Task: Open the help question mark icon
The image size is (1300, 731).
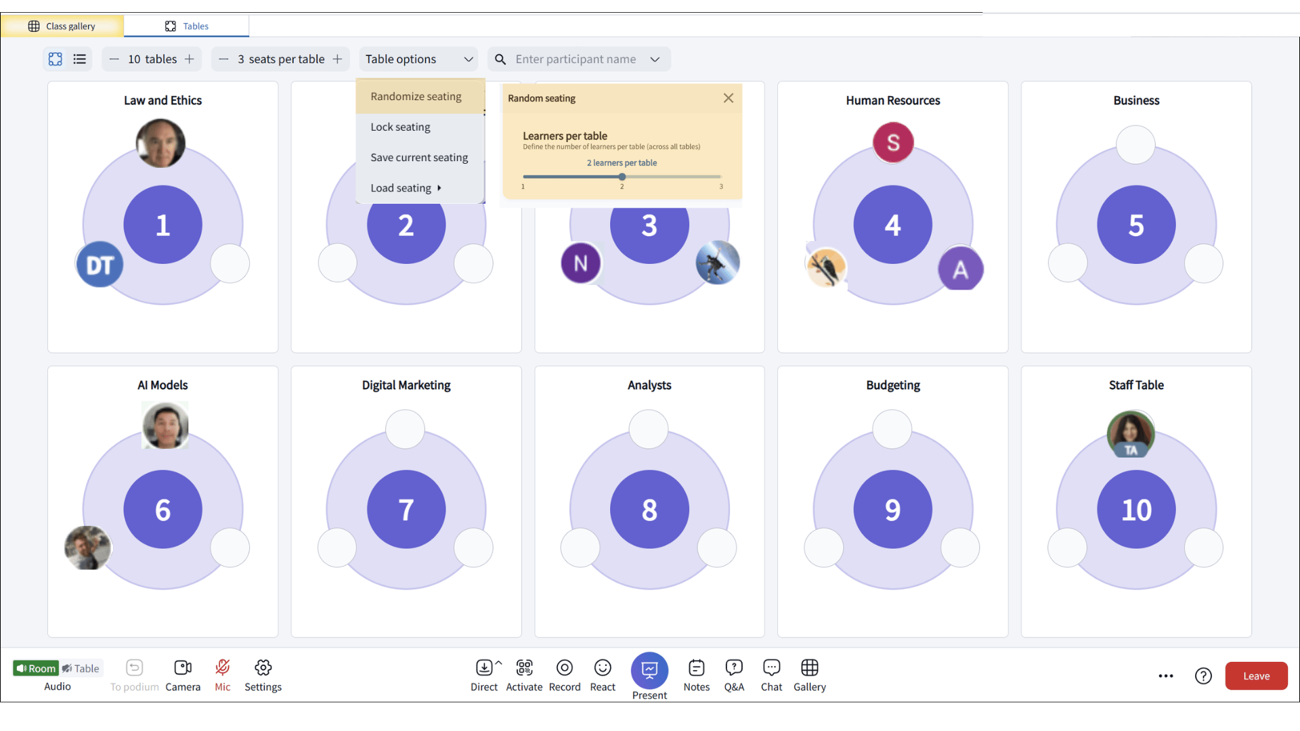Action: point(1203,676)
